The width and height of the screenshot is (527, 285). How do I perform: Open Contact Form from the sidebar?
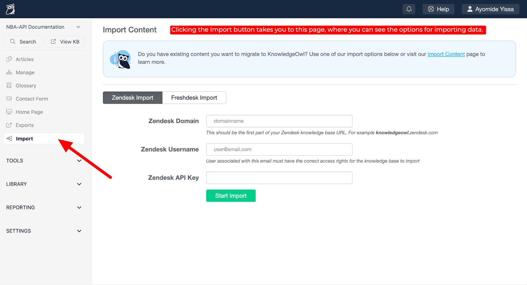pyautogui.click(x=9, y=98)
